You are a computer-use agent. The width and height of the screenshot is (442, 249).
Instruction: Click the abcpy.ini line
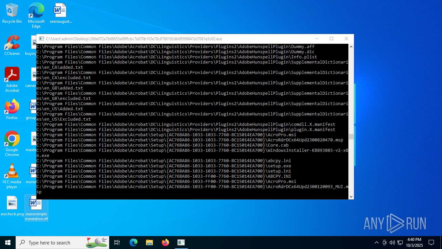pyautogui.click(x=164, y=161)
